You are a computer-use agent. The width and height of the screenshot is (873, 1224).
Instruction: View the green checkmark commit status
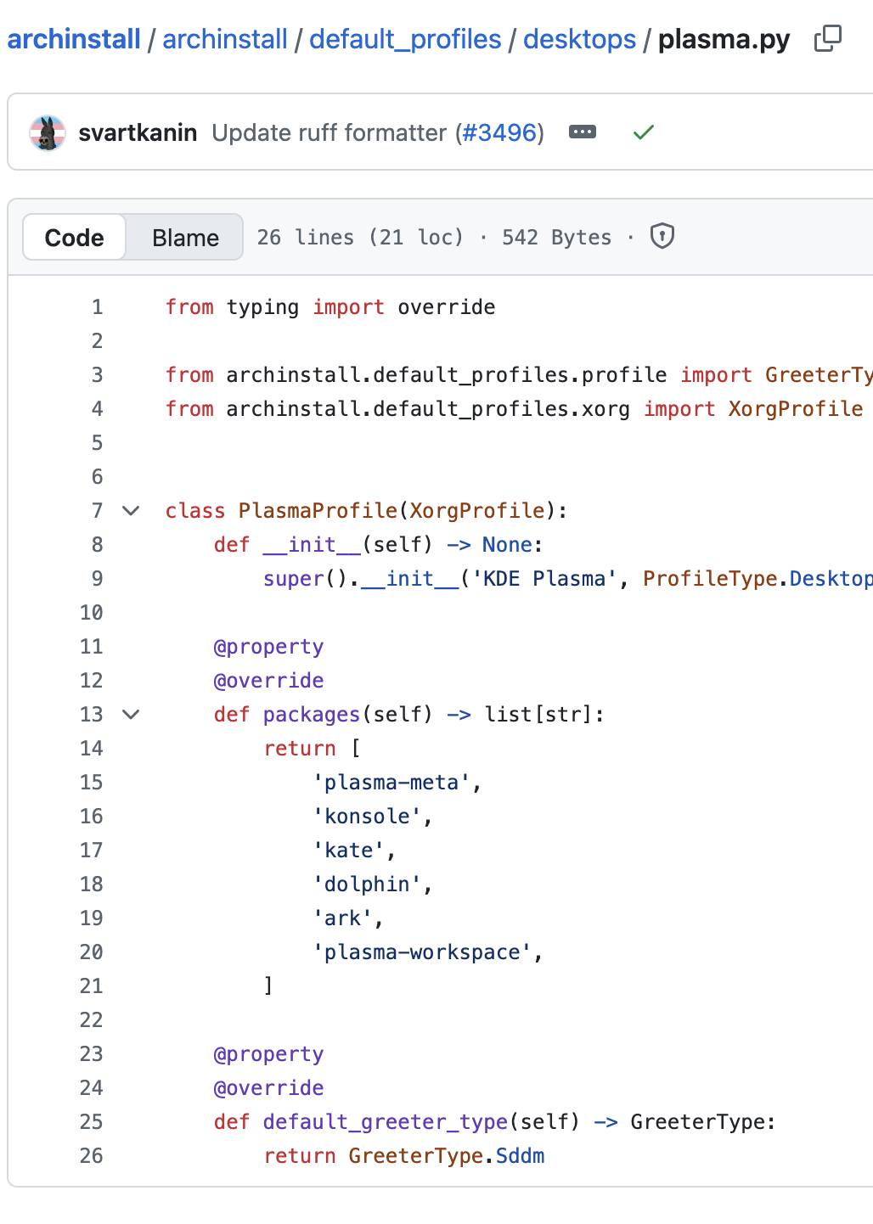click(644, 132)
